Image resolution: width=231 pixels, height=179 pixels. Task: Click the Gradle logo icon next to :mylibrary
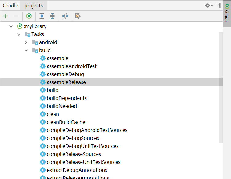20,26
